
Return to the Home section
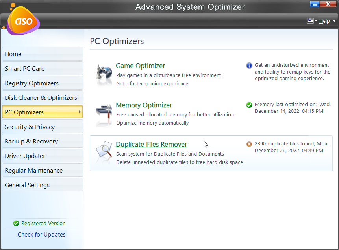[x=42, y=54]
